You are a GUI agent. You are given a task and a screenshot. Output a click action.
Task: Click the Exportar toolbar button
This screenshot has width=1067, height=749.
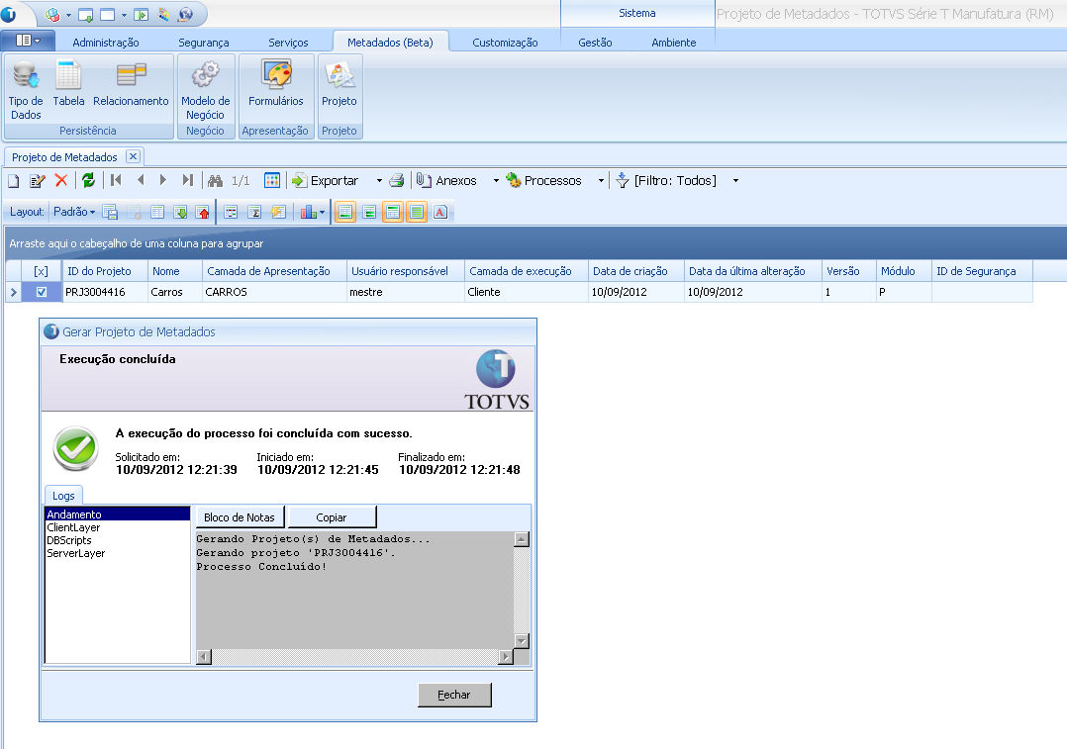(x=326, y=180)
